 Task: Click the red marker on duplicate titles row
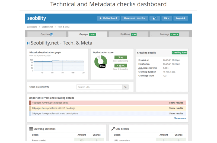[x=30, y=103]
